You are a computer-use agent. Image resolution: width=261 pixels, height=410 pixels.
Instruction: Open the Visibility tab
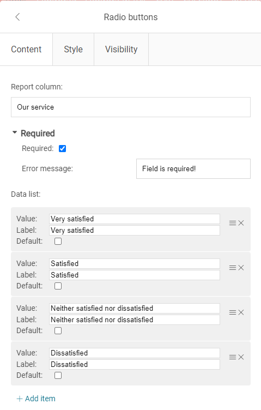121,49
